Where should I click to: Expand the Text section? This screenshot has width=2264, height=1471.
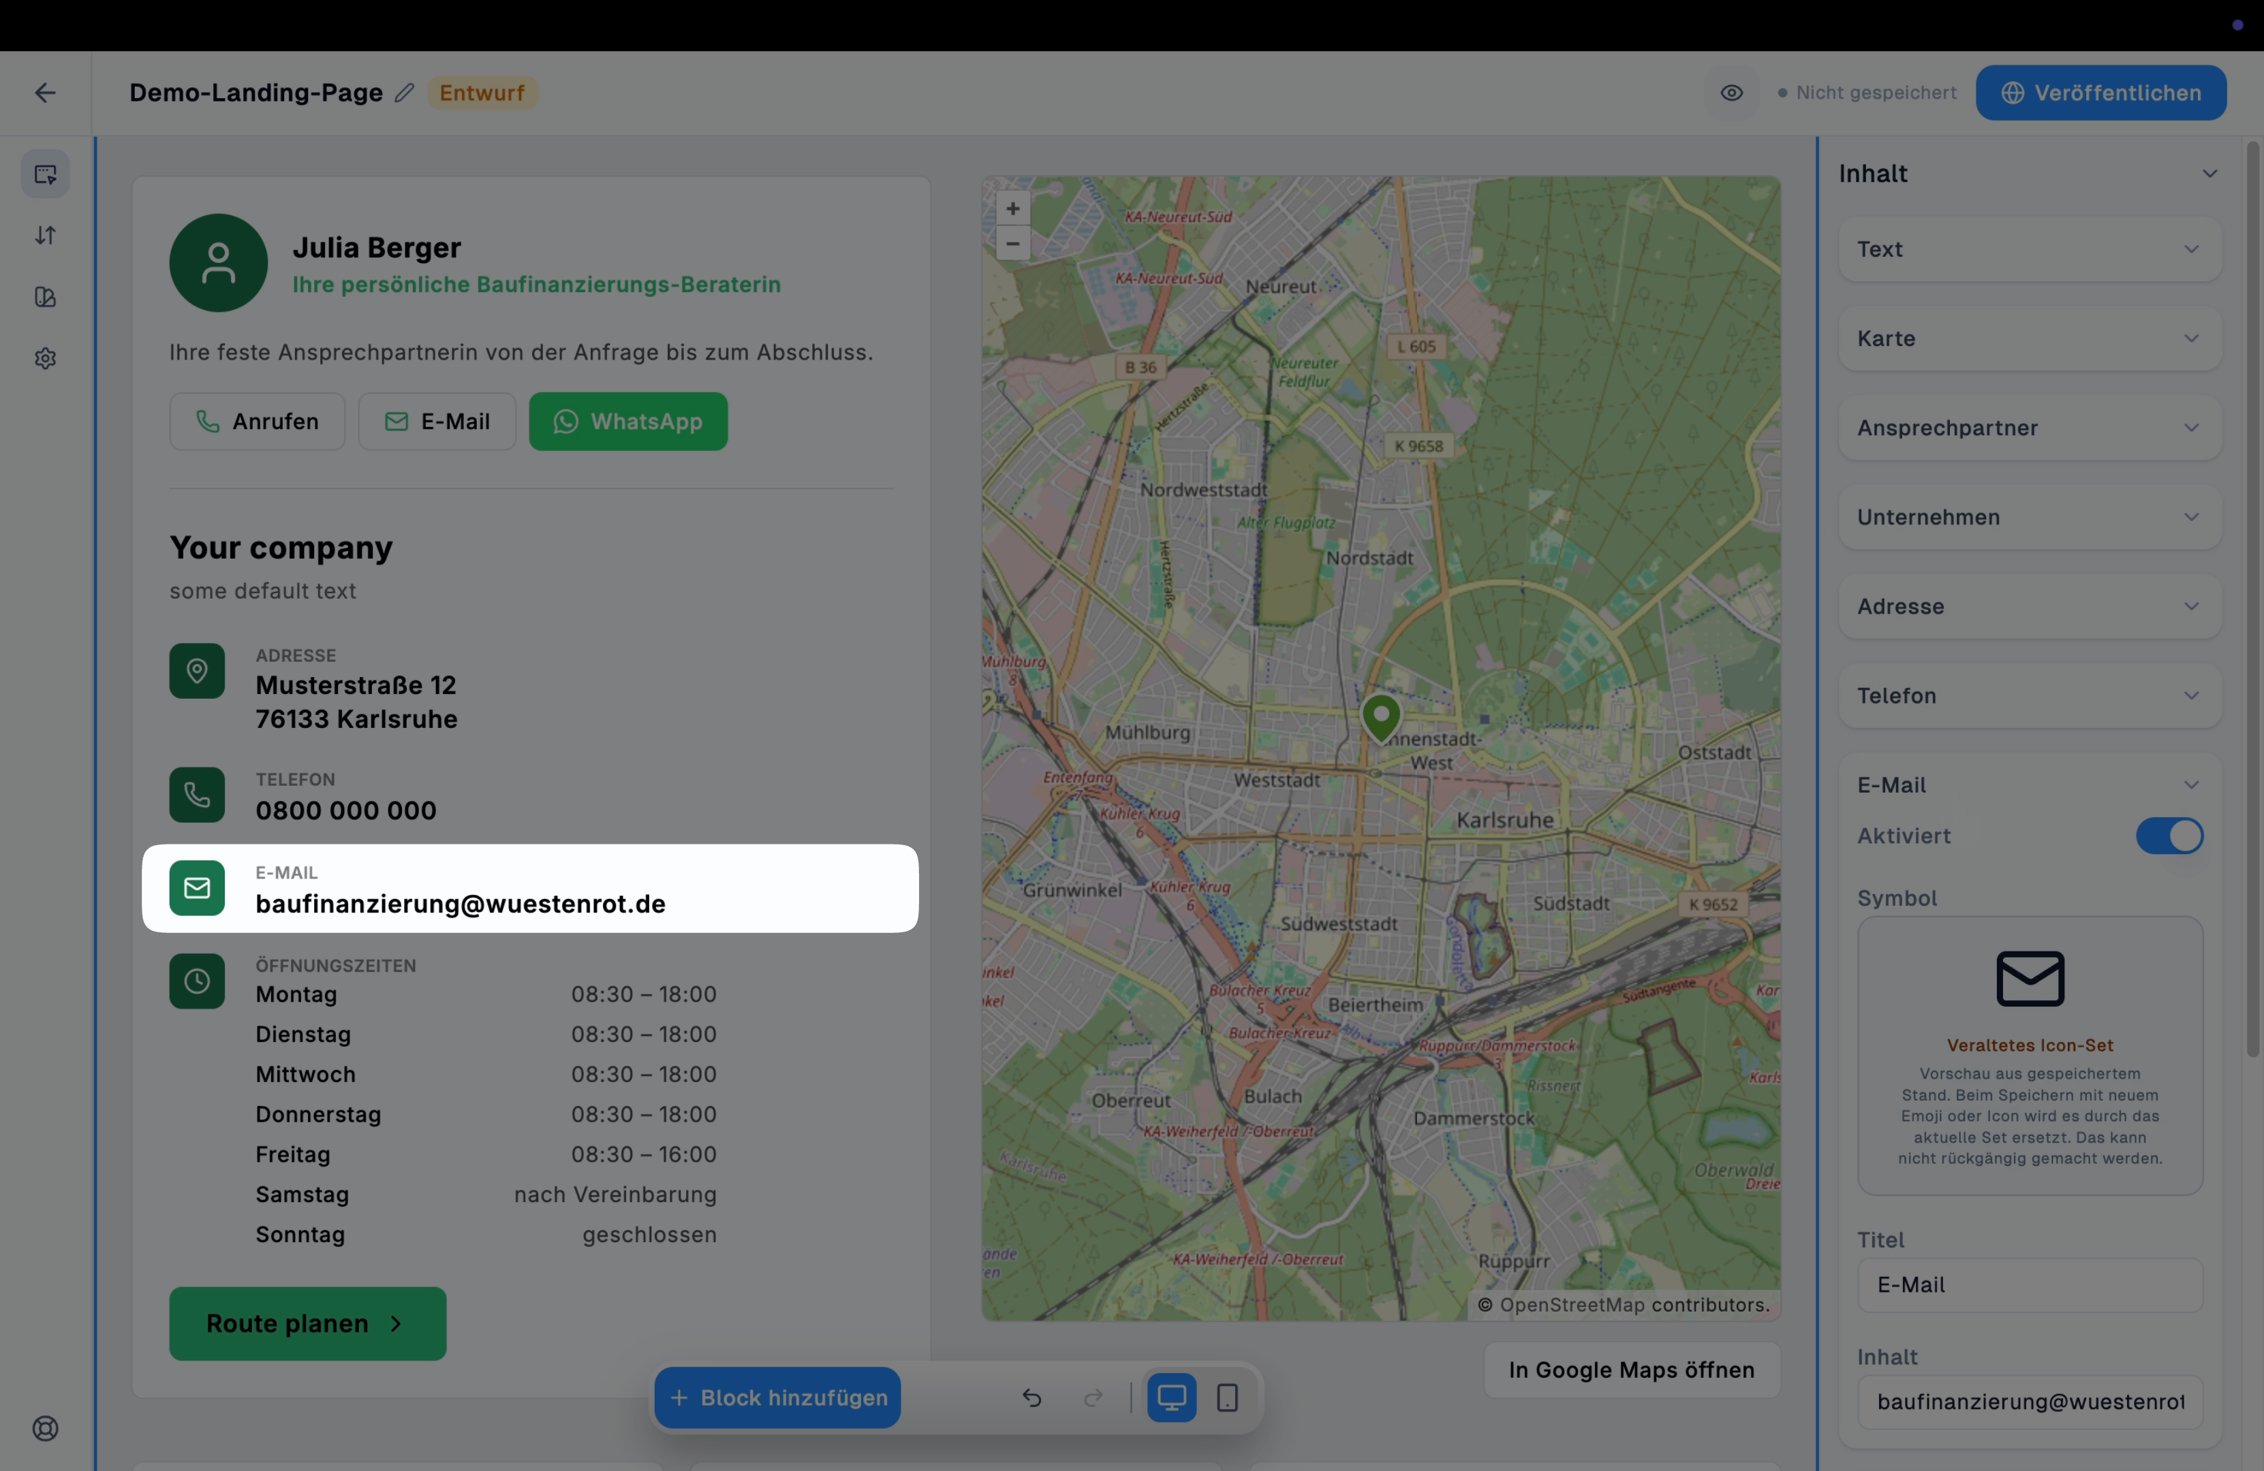pyautogui.click(x=2029, y=249)
